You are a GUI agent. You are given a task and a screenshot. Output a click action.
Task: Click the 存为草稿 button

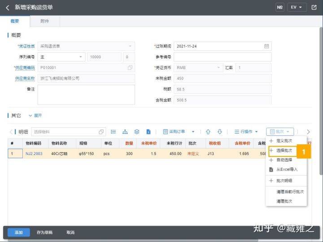(x=44, y=233)
